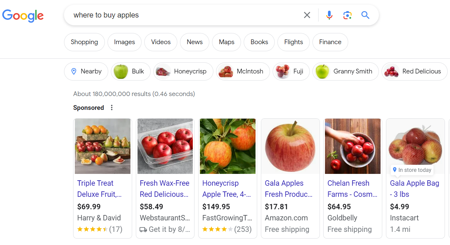Toggle the Fuji variety filter
The image size is (450, 245).
point(291,71)
